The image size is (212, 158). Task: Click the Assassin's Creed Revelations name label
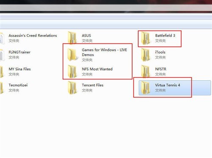[33, 35]
